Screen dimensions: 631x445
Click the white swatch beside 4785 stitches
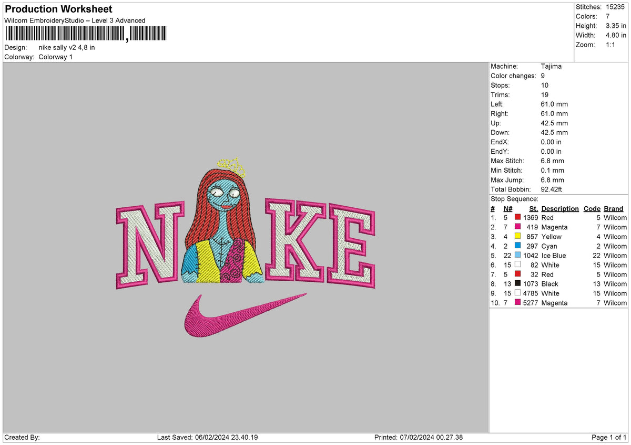click(517, 293)
